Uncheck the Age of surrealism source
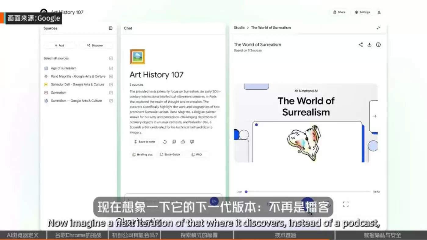 111,68
